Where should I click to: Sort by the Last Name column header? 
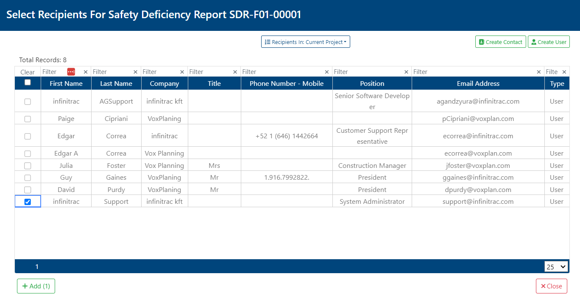(x=116, y=84)
